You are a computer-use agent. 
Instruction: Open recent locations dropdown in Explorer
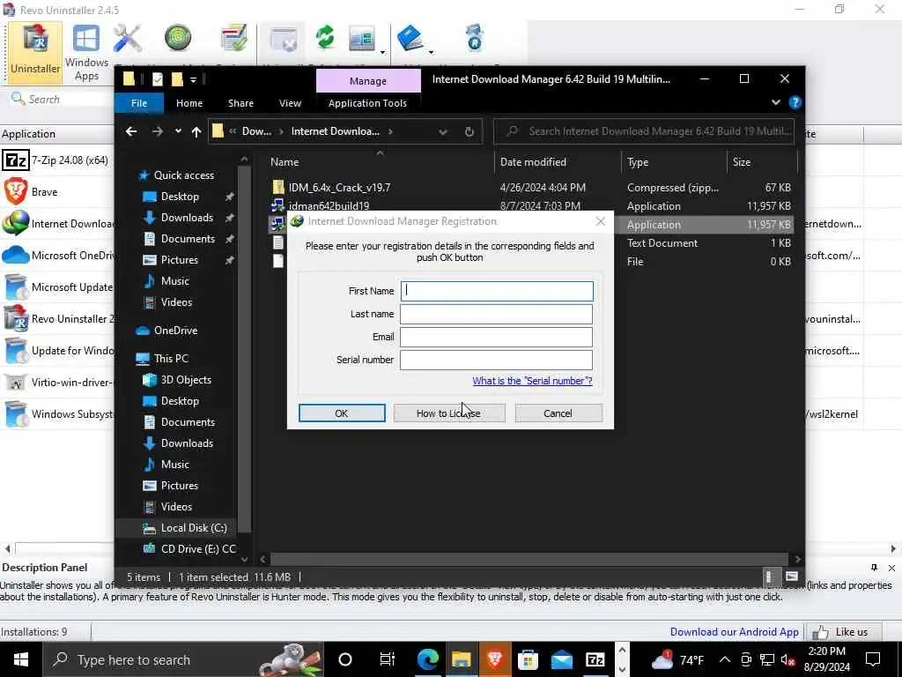(x=178, y=131)
